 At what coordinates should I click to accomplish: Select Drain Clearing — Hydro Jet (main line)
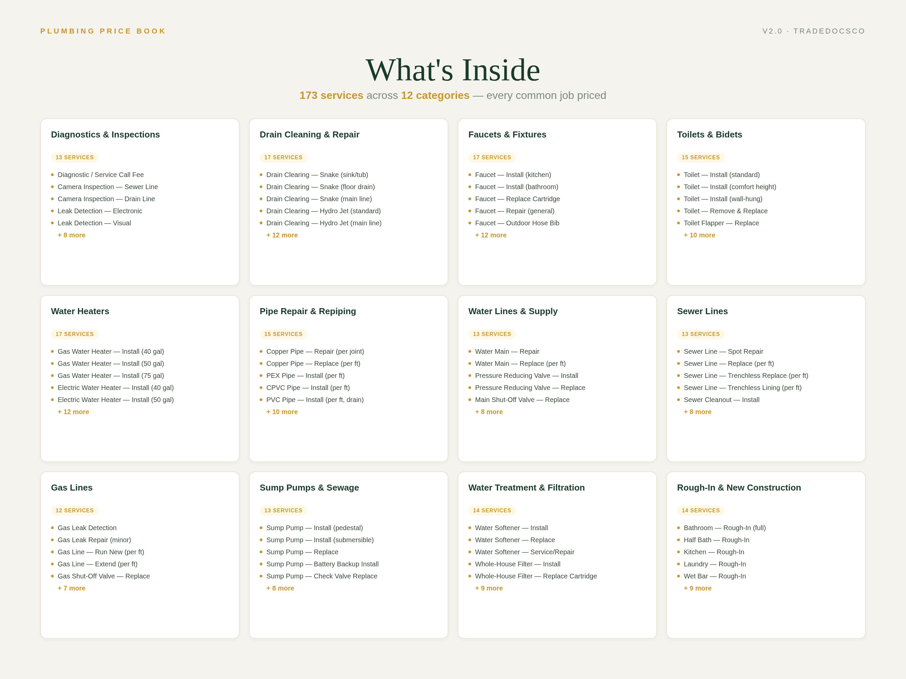click(324, 223)
